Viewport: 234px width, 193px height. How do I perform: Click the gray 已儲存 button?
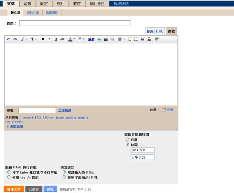34,189
